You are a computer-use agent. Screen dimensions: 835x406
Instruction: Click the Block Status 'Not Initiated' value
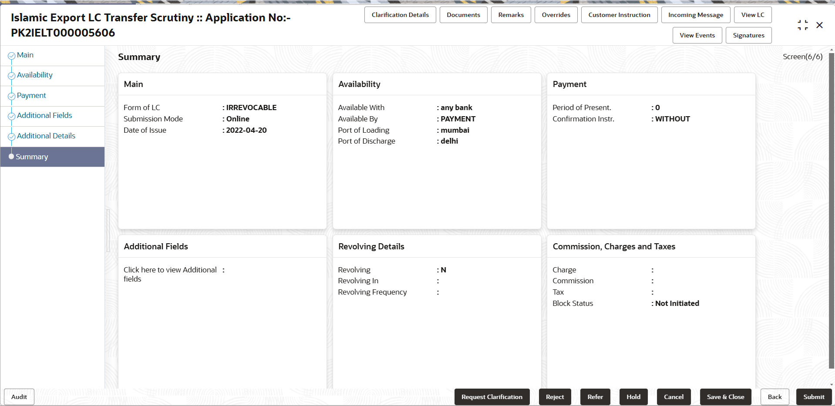pyautogui.click(x=677, y=303)
